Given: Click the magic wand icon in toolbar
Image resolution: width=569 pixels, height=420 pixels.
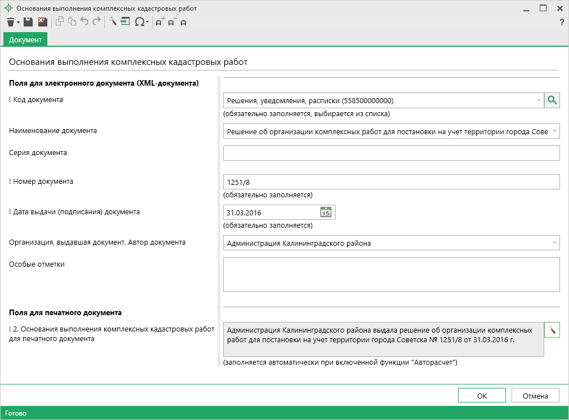Looking at the screenshot, I should 112,22.
